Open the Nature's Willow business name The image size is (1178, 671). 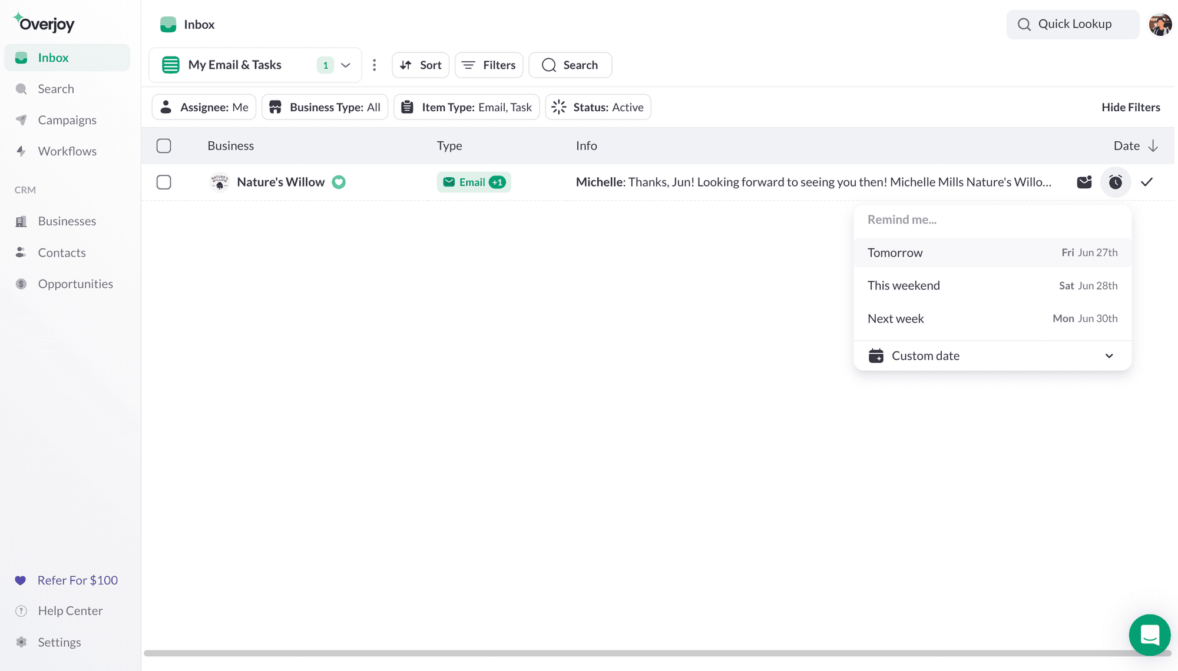280,182
